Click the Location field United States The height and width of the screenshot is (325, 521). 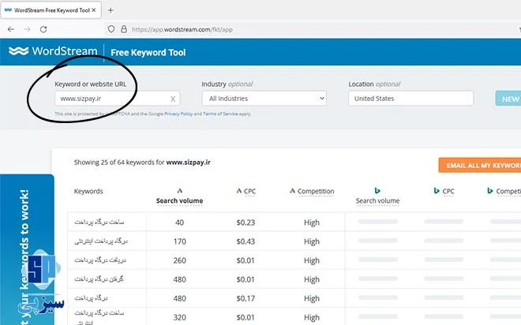411,99
